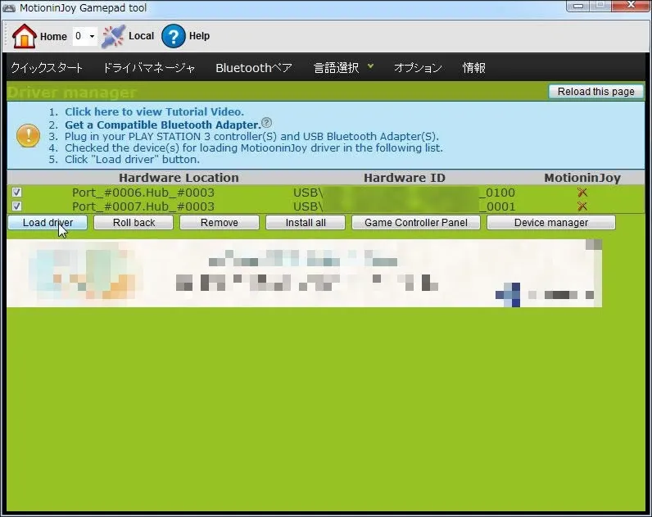The image size is (652, 517).
Task: Go to the Home page icon
Action: tap(24, 36)
